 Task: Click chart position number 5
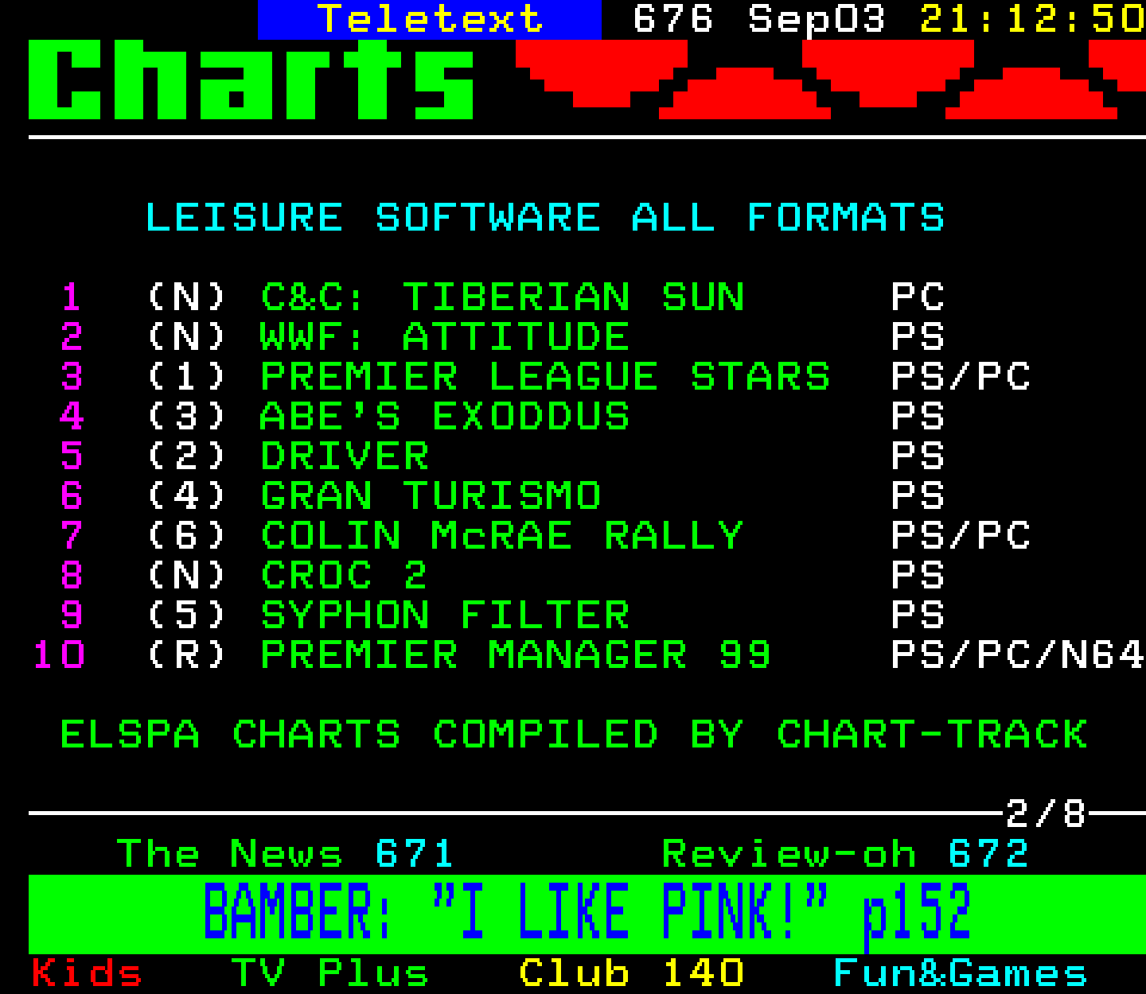coord(72,456)
